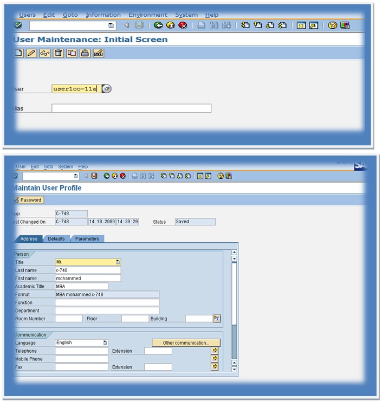
Task: Expand the Title dropdown showing Mr.
Action: 118,262
